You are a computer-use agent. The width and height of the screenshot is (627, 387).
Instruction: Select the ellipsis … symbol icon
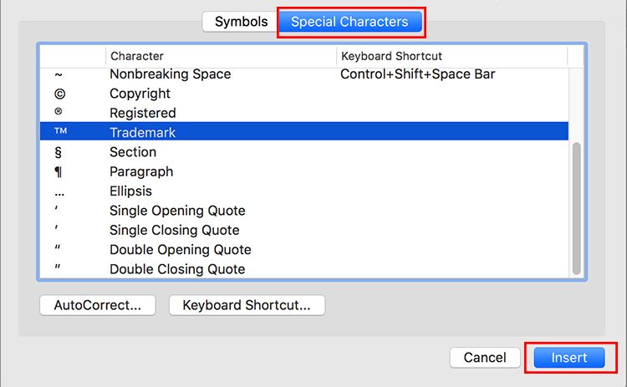pyautogui.click(x=59, y=194)
